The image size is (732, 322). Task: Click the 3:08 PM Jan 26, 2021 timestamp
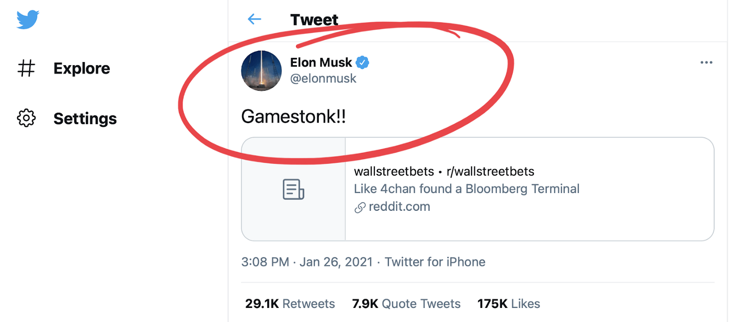coord(307,262)
